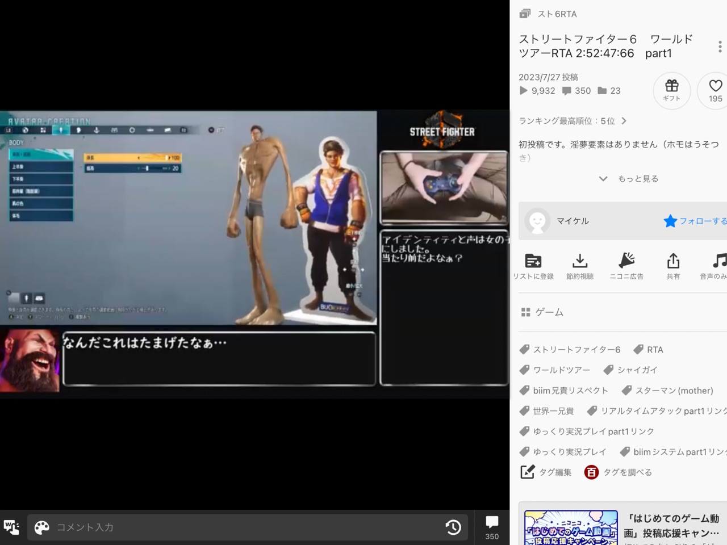Open the comment list showing 350
727x545 pixels.
pos(492,527)
